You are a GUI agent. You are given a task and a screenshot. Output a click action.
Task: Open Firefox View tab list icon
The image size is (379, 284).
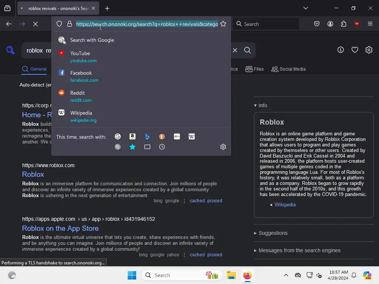click(x=7, y=8)
